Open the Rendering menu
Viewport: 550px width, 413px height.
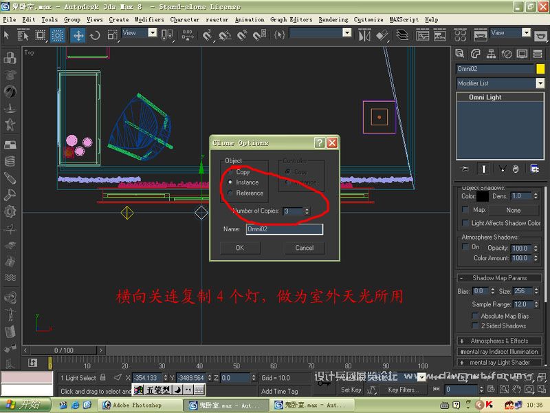point(333,20)
